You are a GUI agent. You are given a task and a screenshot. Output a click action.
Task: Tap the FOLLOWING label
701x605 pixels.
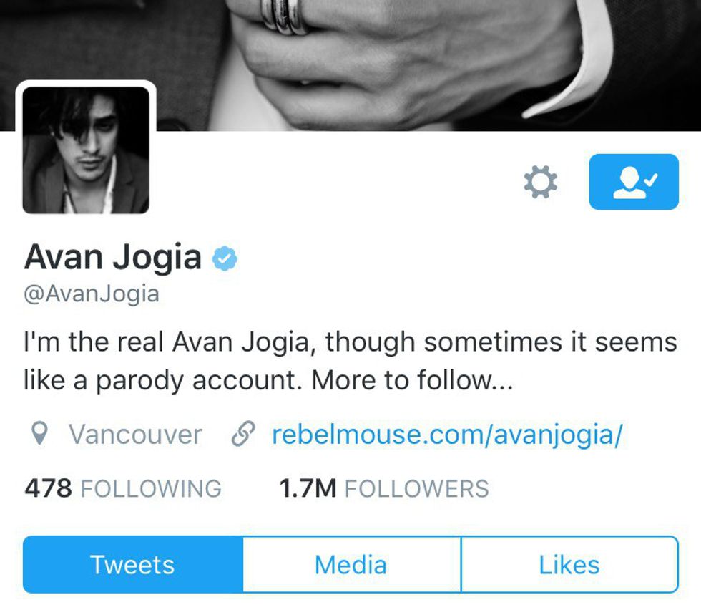click(x=151, y=488)
